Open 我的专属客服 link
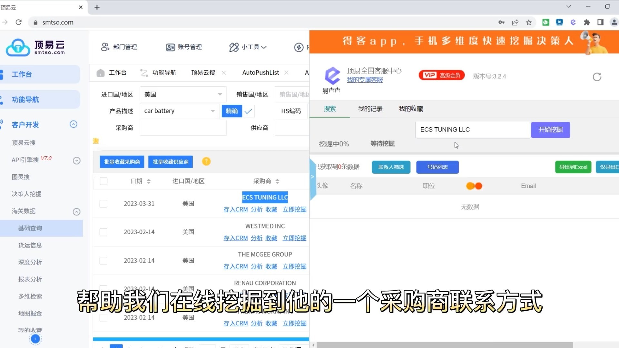This screenshot has width=619, height=348. pos(365,80)
